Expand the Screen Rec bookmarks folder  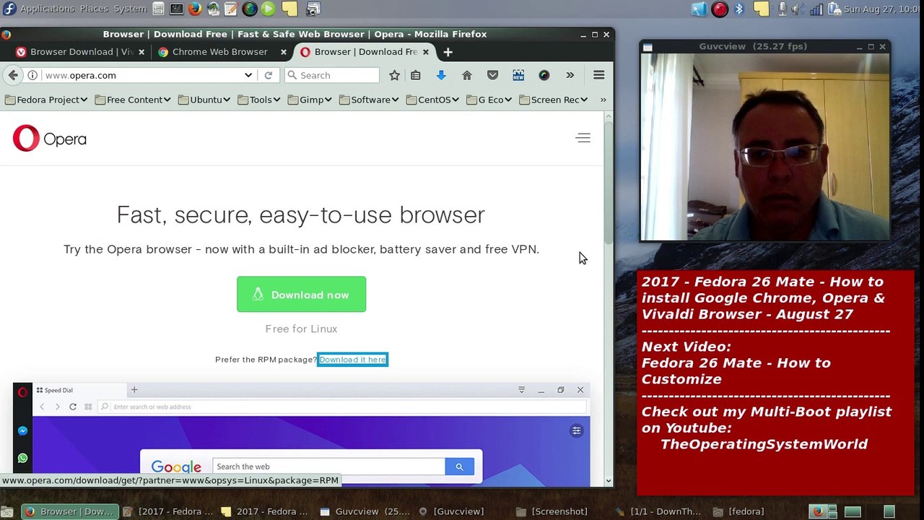click(x=554, y=100)
